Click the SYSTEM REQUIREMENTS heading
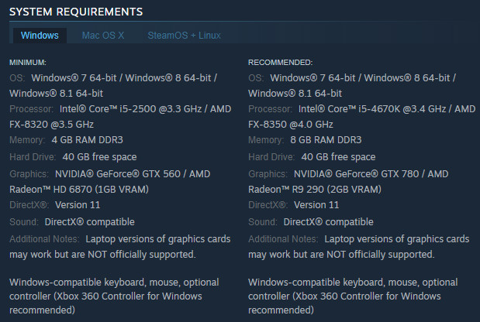Viewport: 480px width, 322px height. [x=76, y=12]
